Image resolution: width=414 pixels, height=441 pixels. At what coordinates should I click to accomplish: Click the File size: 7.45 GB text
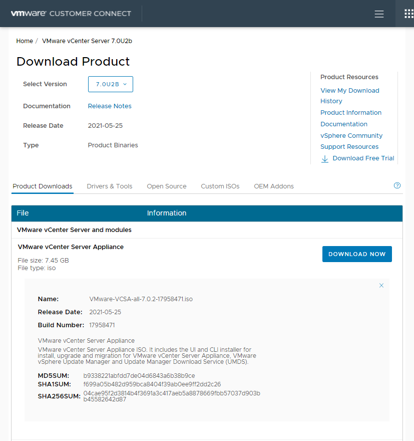(43, 261)
